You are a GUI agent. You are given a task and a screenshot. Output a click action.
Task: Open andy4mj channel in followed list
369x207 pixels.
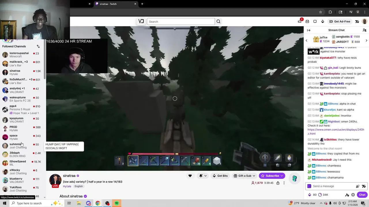pyautogui.click(x=22, y=90)
